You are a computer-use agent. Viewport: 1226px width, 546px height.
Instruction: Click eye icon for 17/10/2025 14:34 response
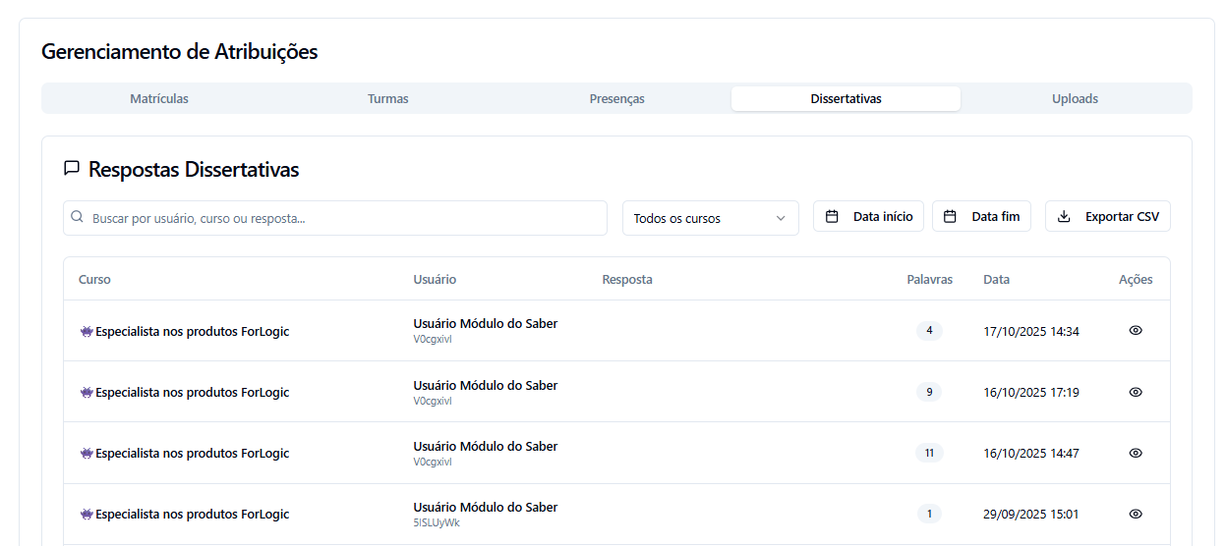tap(1135, 331)
